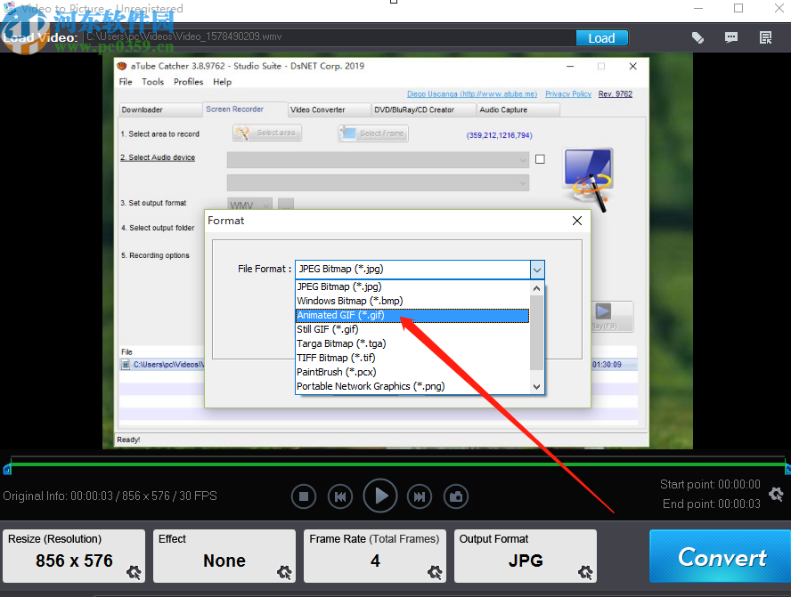Open the second audio device dropdown
Image resolution: width=791 pixels, height=597 pixels.
click(x=378, y=183)
